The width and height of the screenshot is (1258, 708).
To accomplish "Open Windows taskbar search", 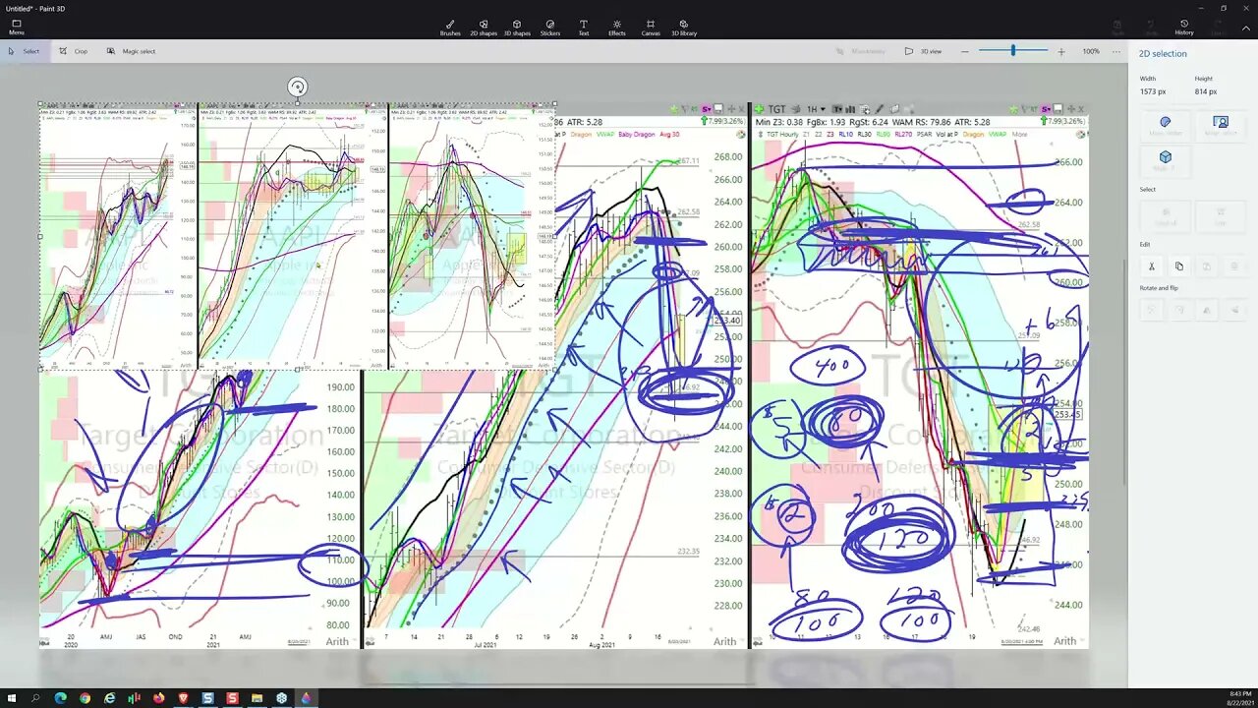I will pyautogui.click(x=35, y=698).
